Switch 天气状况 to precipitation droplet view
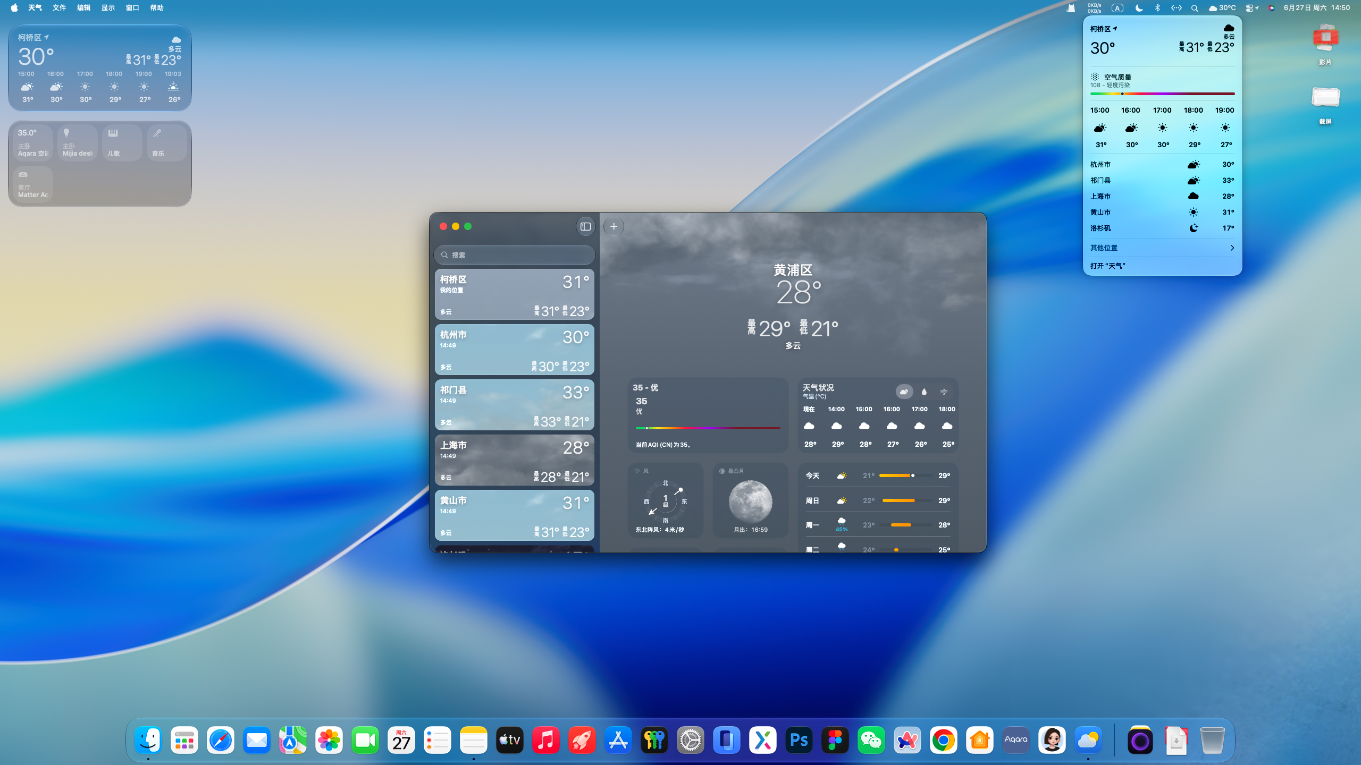 click(924, 392)
